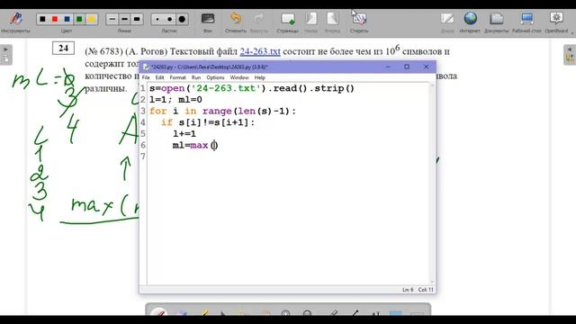Click the line 'l=1; ml=0'
This screenshot has width=576, height=324.
175,100
